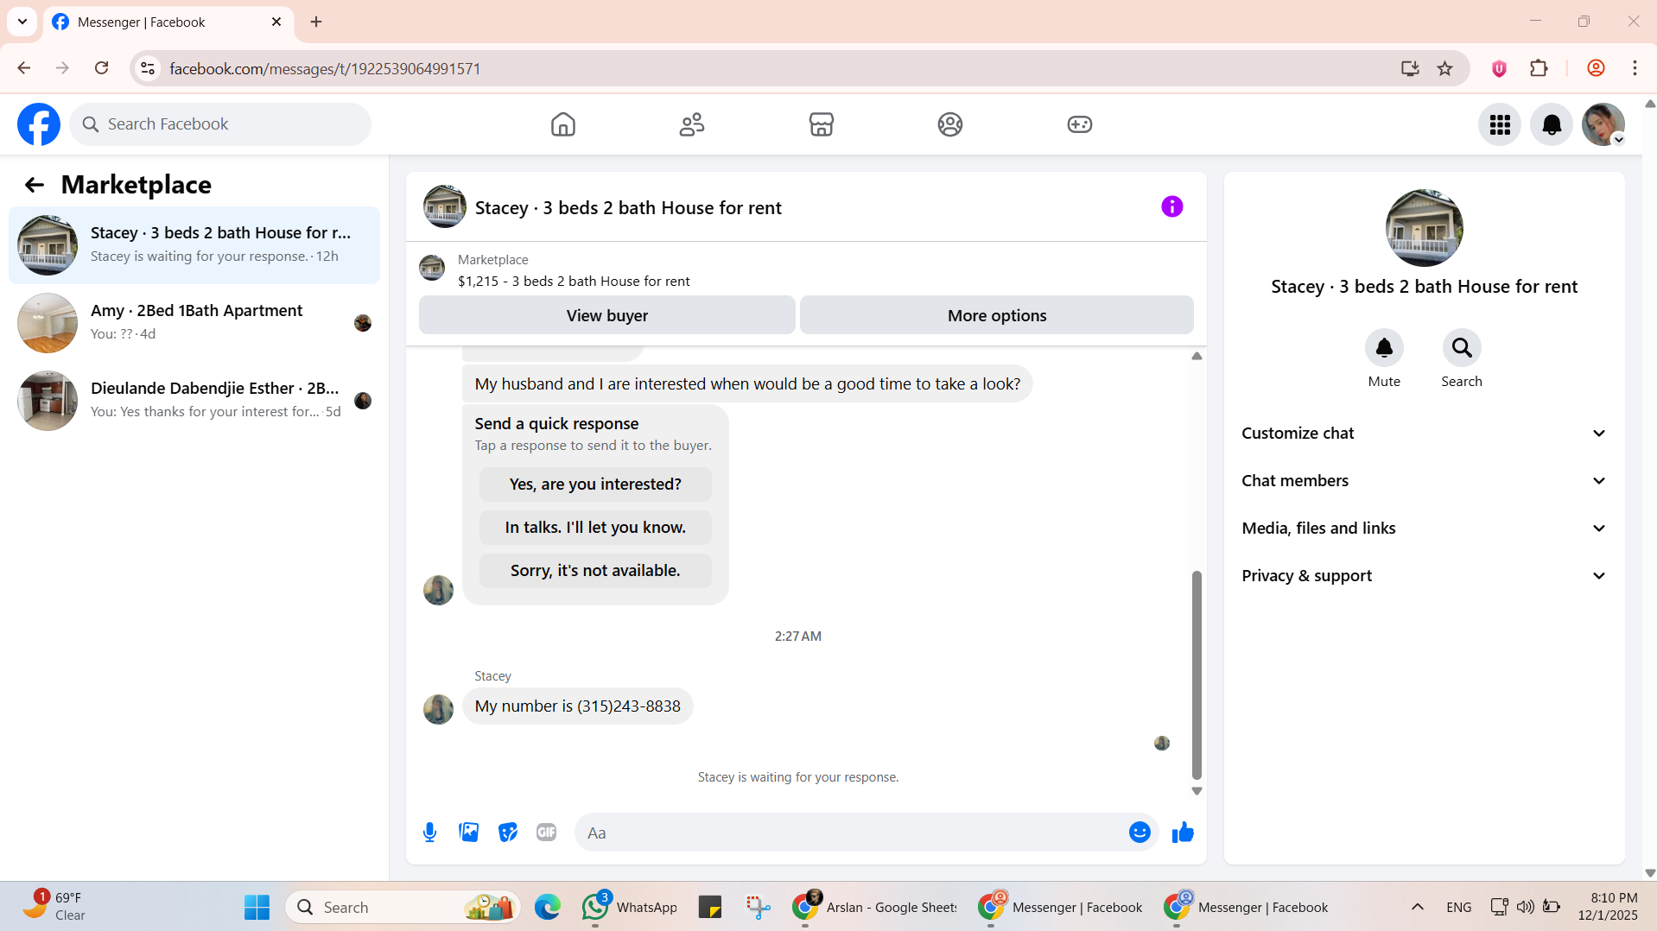Open the Friends icon in top navigation
This screenshot has width=1657, height=931.
pos(692,124)
